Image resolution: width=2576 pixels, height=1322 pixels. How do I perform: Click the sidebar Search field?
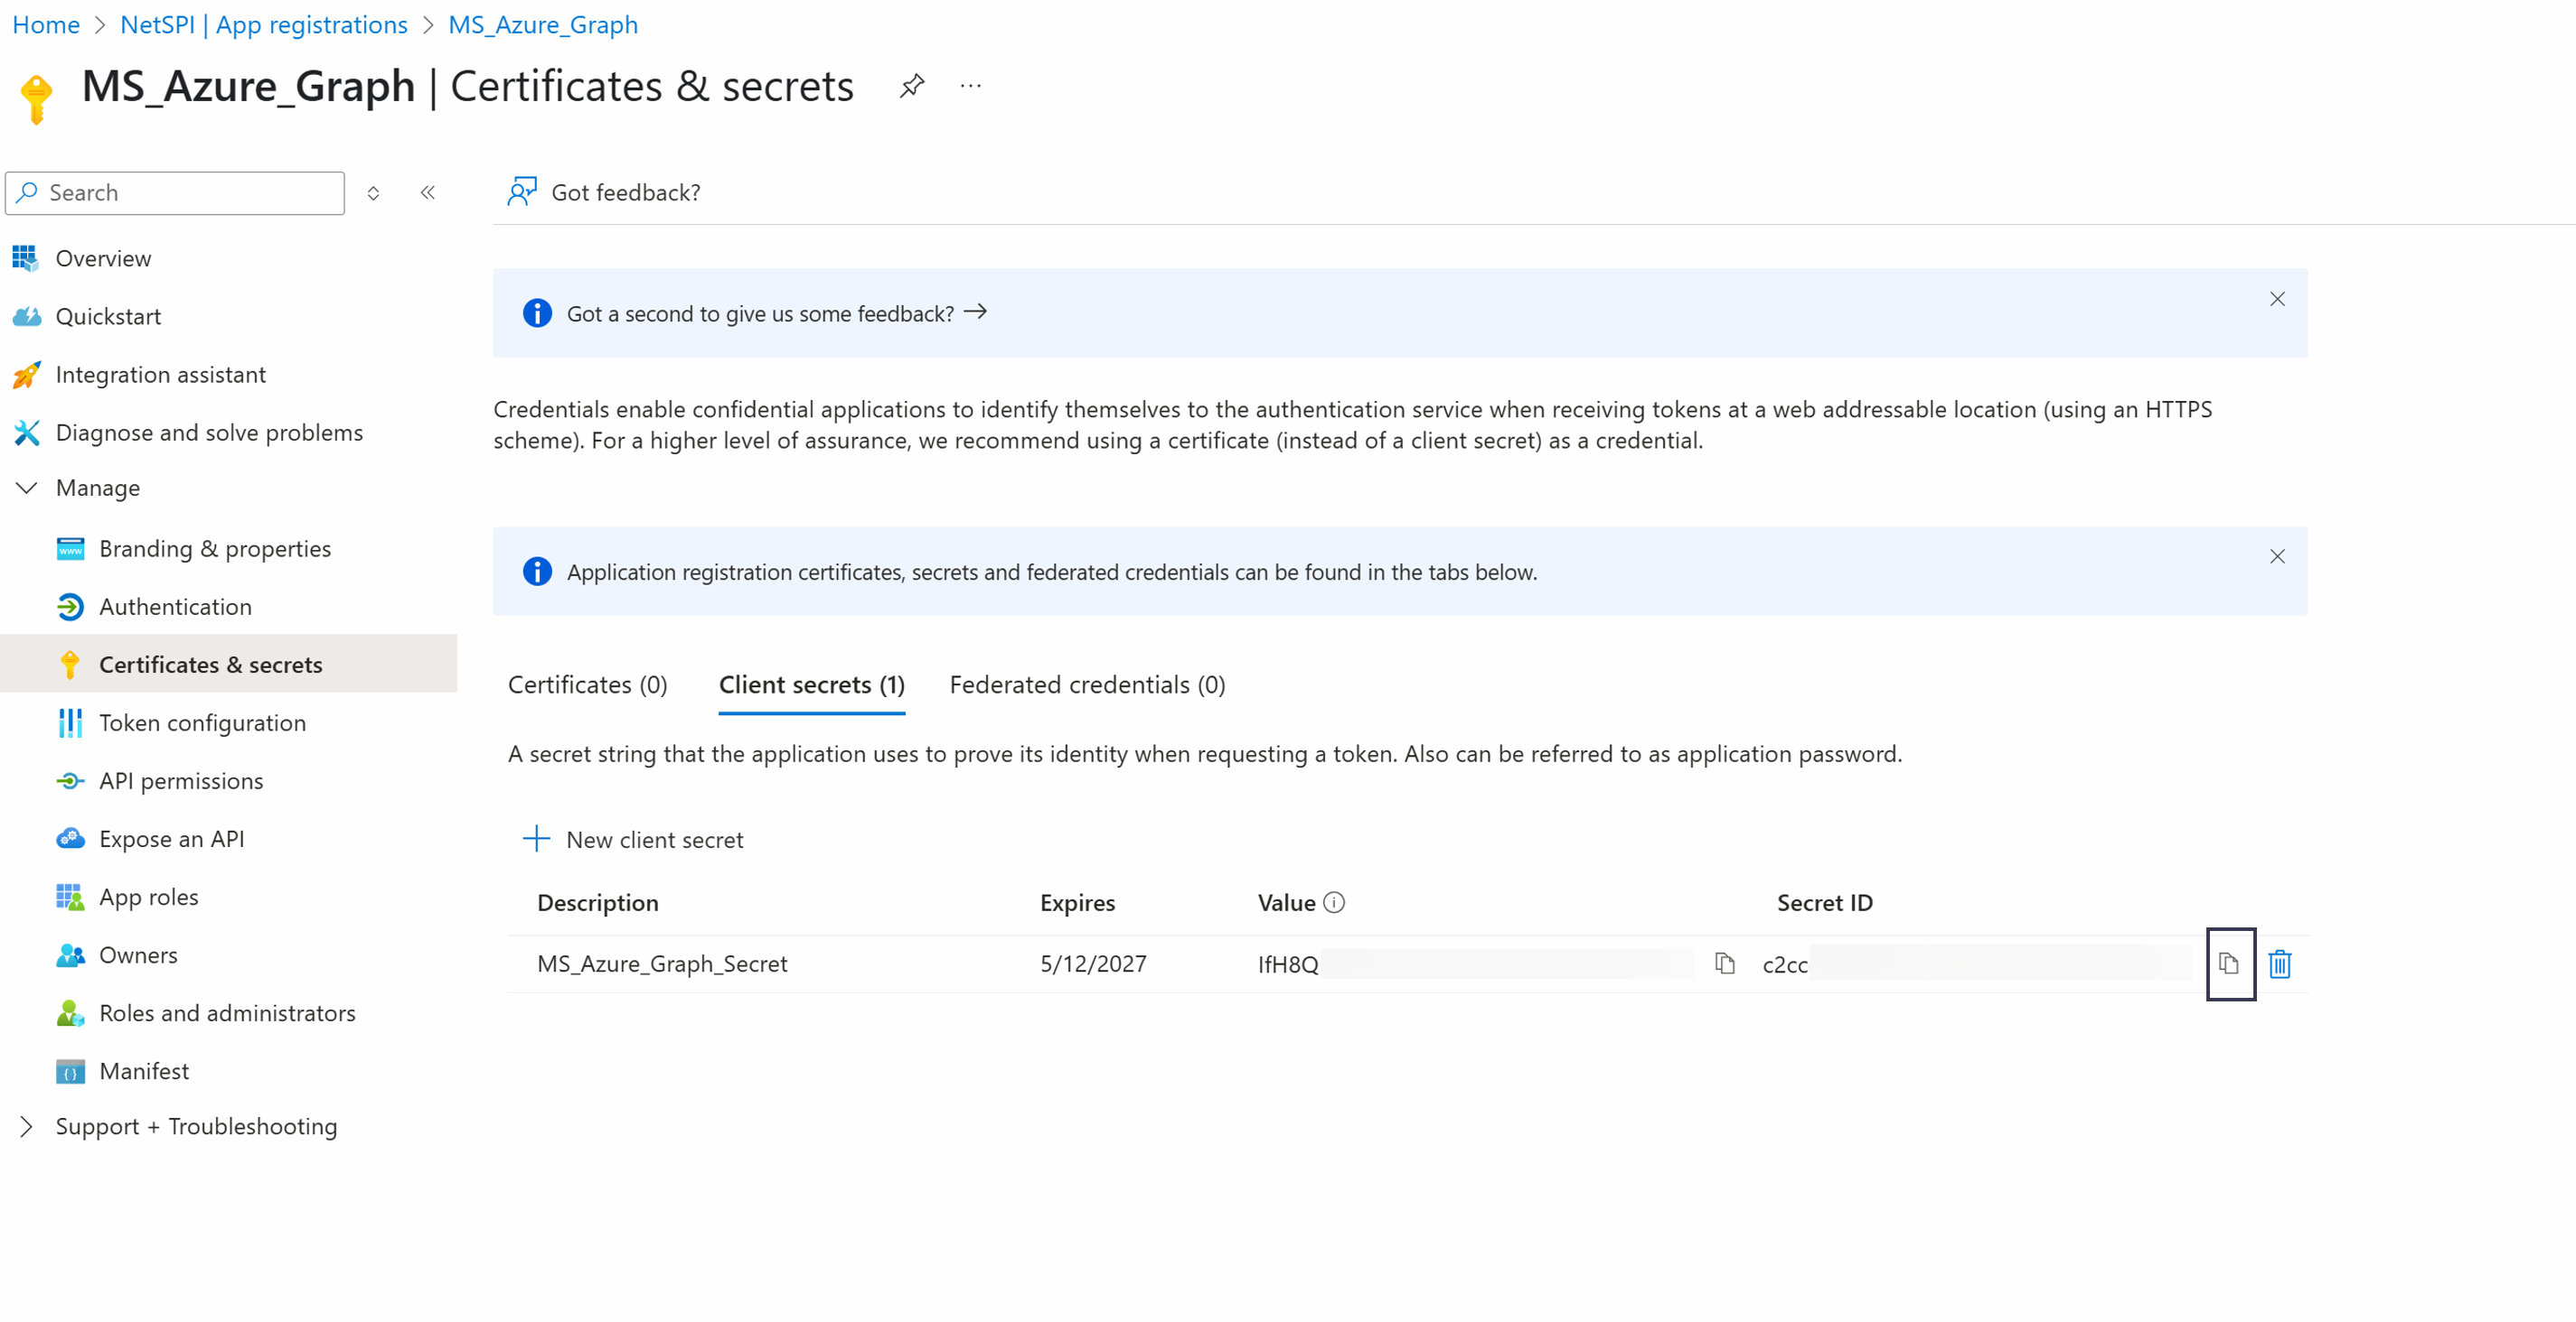click(175, 193)
